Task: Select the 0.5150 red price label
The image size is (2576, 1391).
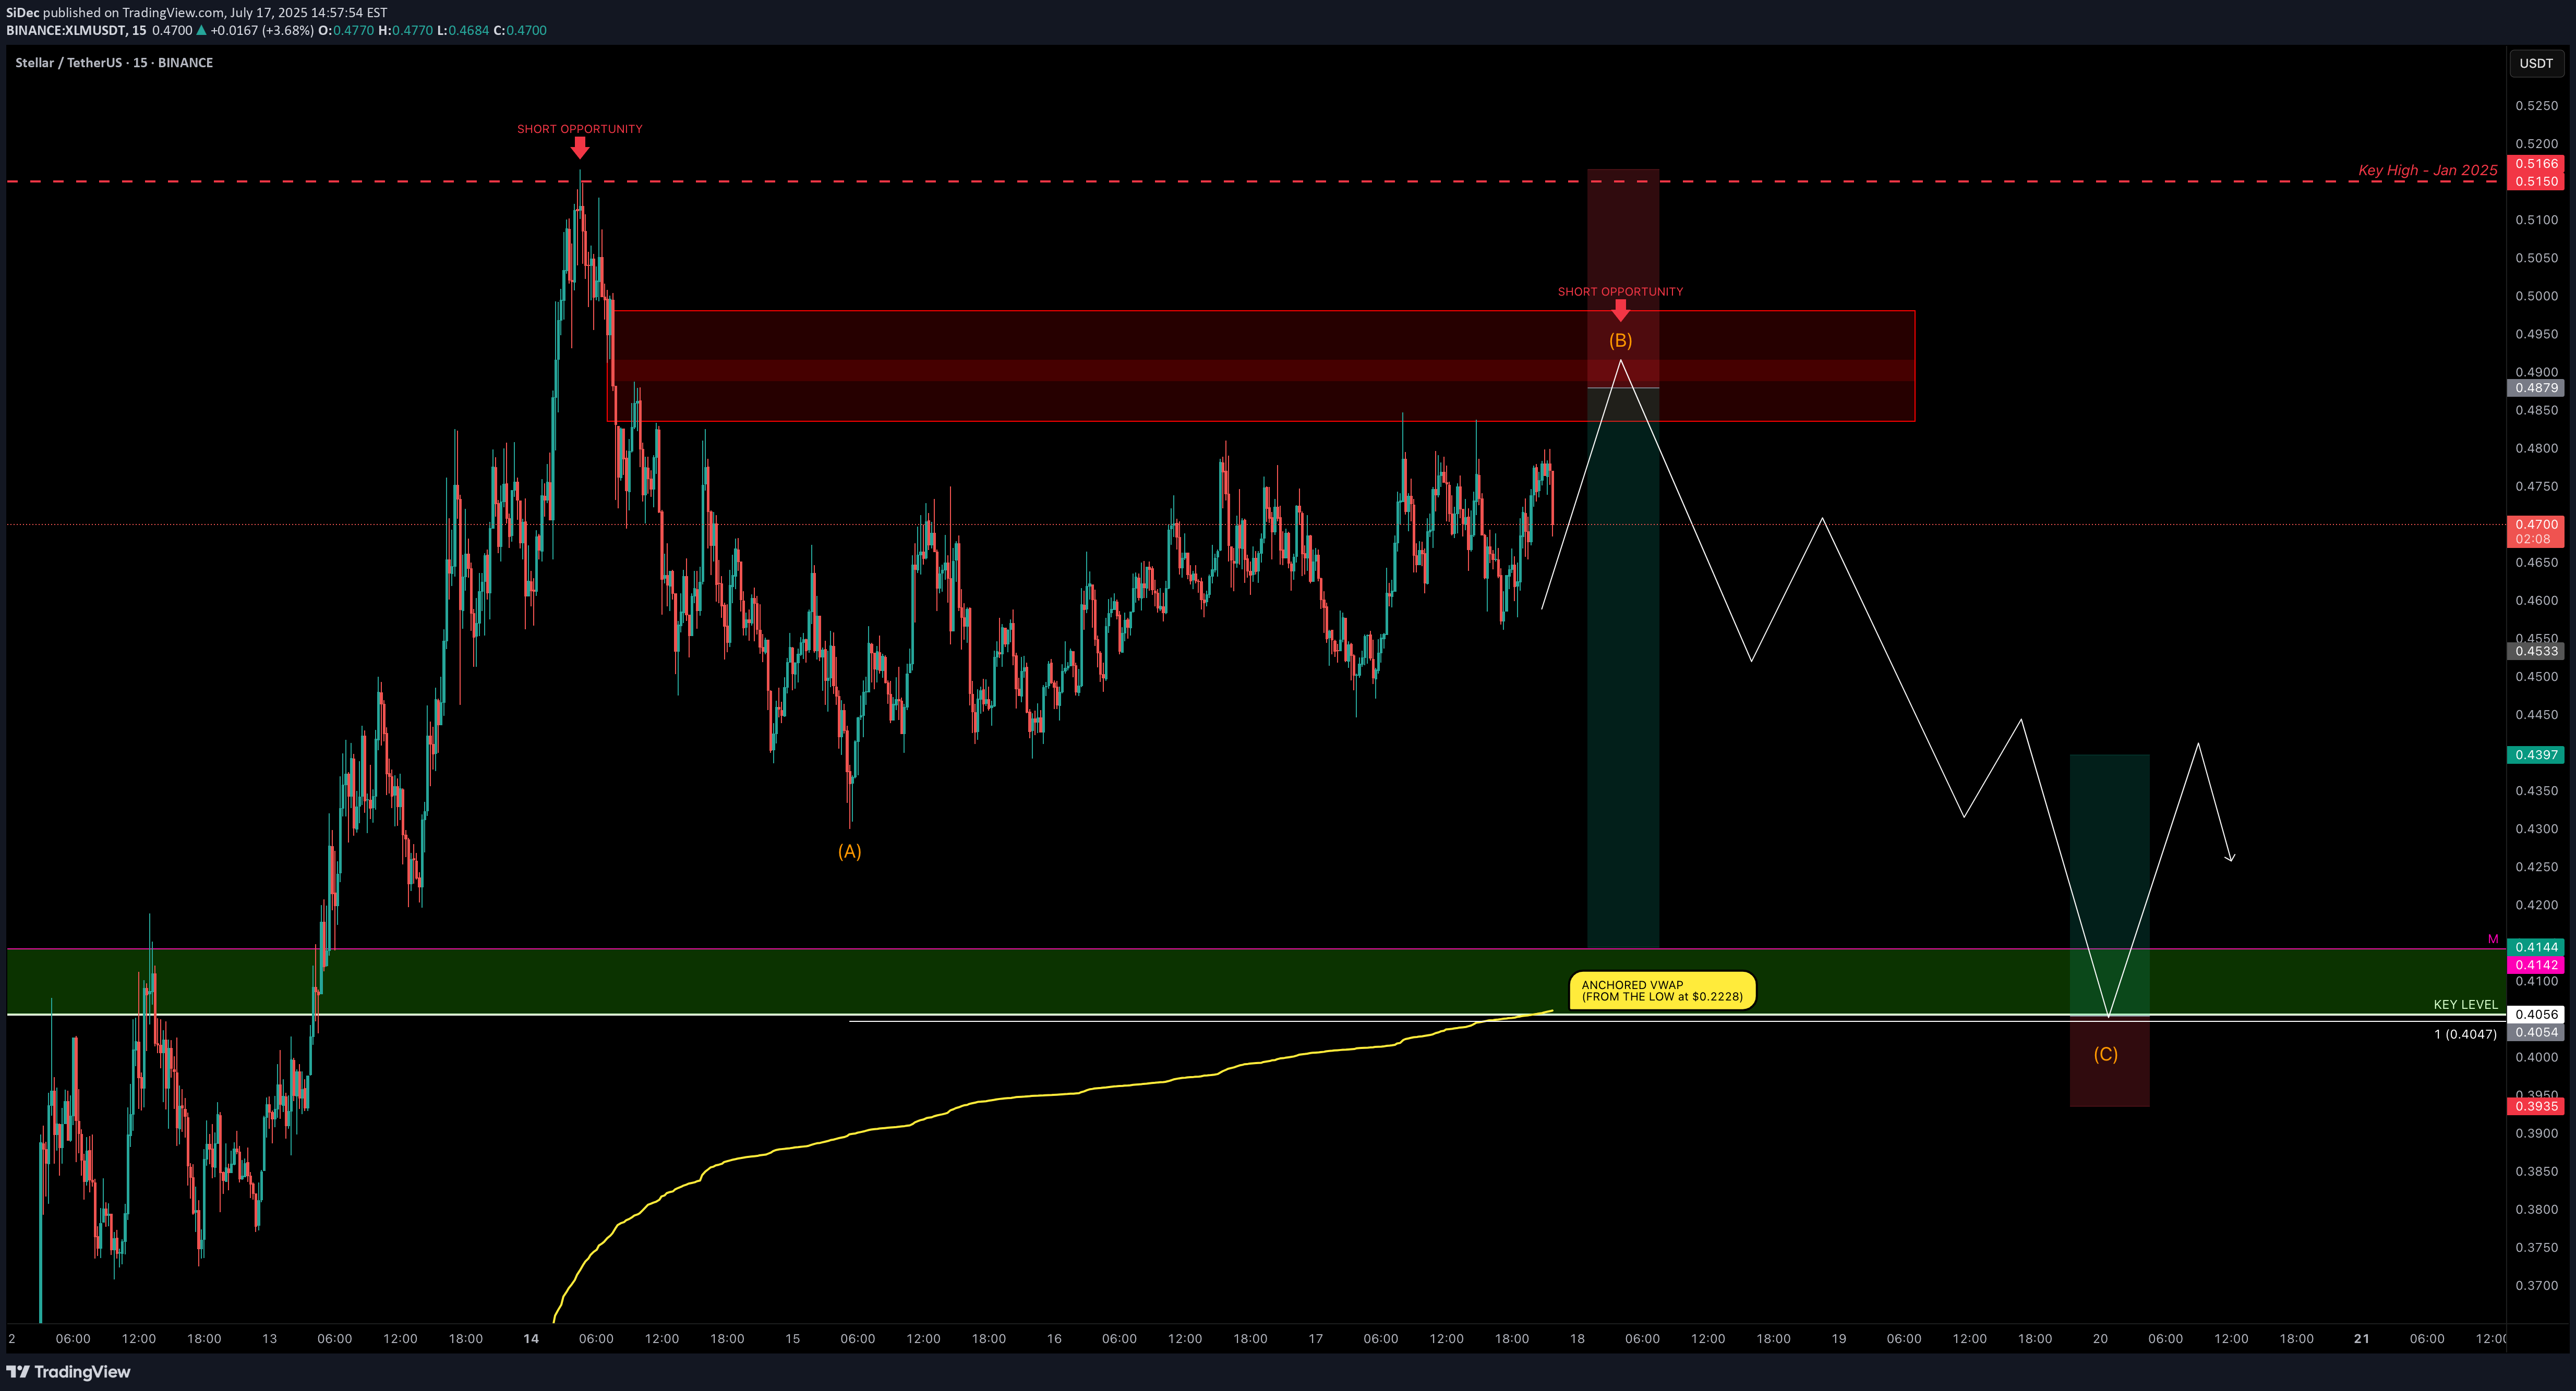Action: coord(2535,182)
